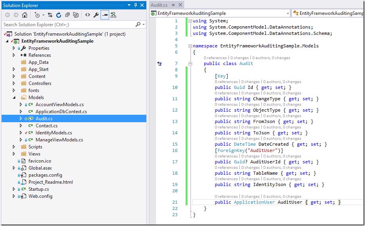Click the wrench icon of the Properties node
The width and height of the screenshot is (365, 226).
[x=23, y=48]
